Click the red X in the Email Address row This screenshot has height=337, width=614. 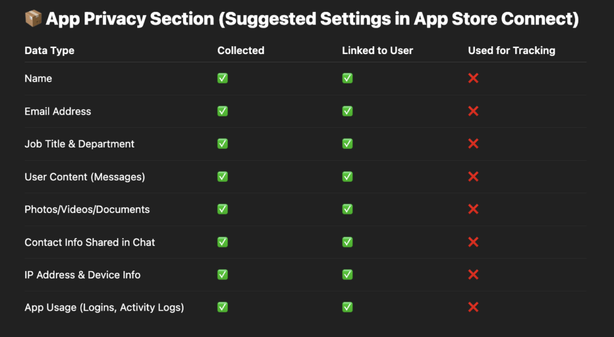pos(473,111)
